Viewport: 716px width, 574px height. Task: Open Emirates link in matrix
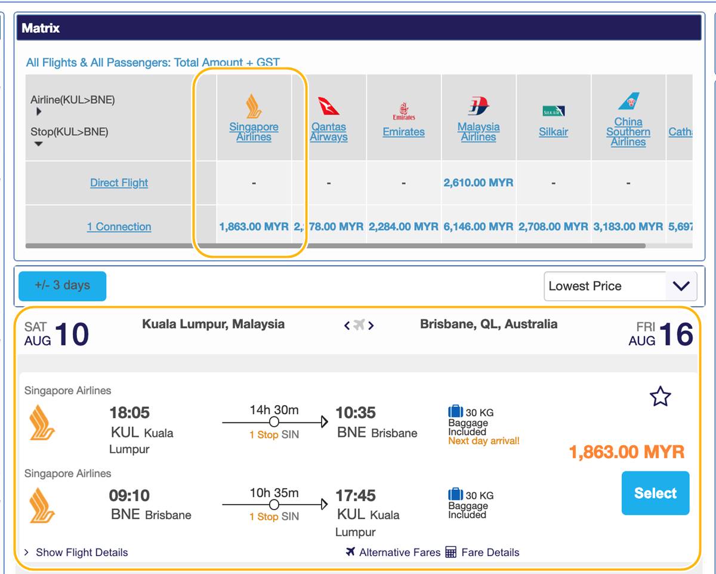pos(404,132)
